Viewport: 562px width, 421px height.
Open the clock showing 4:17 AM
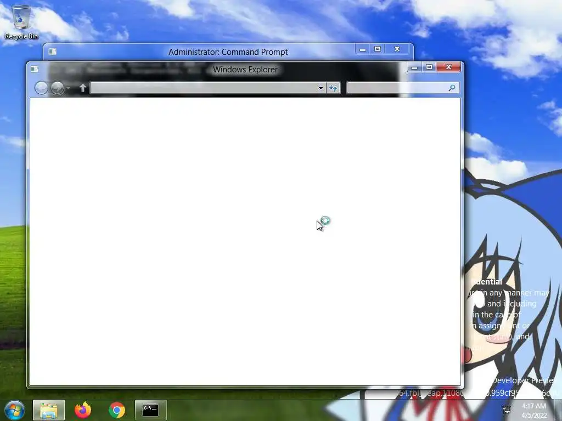click(534, 411)
